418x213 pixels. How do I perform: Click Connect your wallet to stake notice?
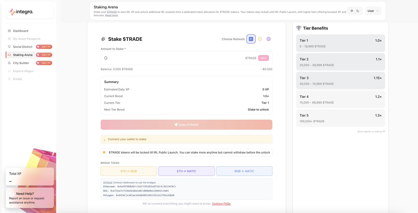point(186,139)
